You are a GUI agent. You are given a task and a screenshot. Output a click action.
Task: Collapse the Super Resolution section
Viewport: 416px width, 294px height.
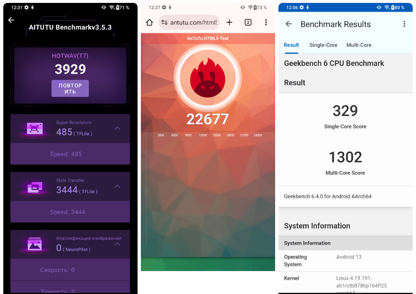[117, 129]
